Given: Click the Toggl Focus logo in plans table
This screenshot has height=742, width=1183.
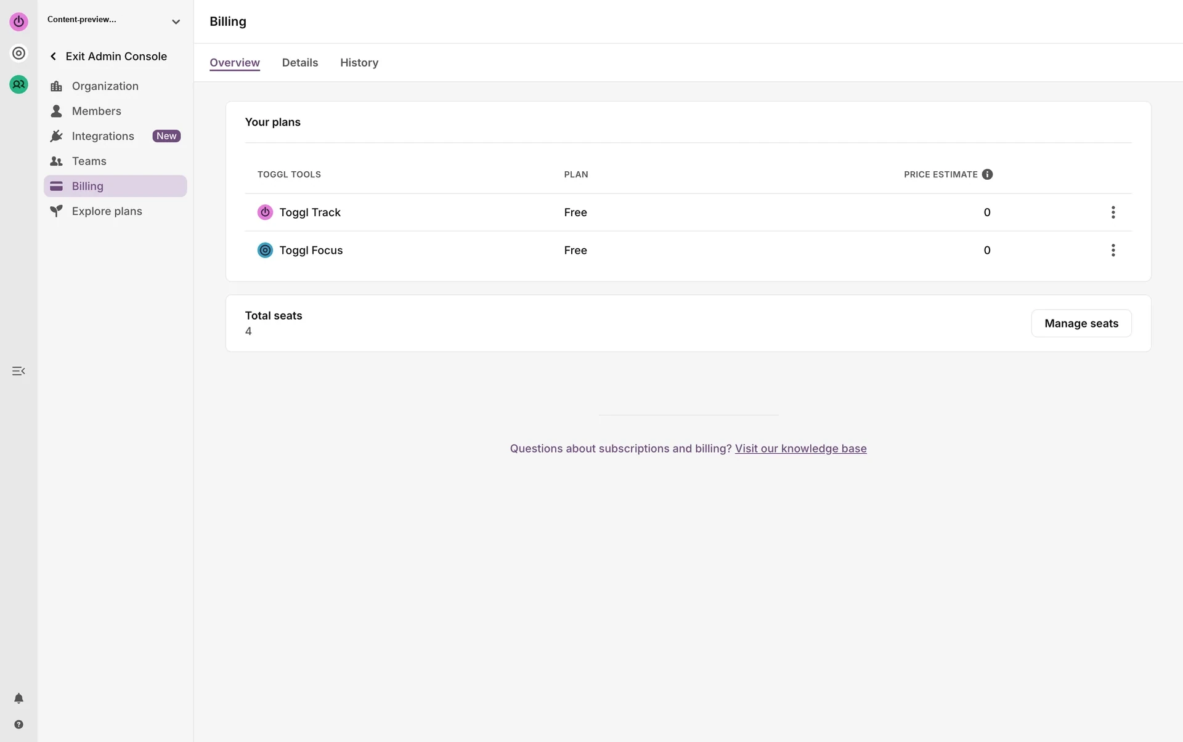Looking at the screenshot, I should pyautogui.click(x=265, y=251).
